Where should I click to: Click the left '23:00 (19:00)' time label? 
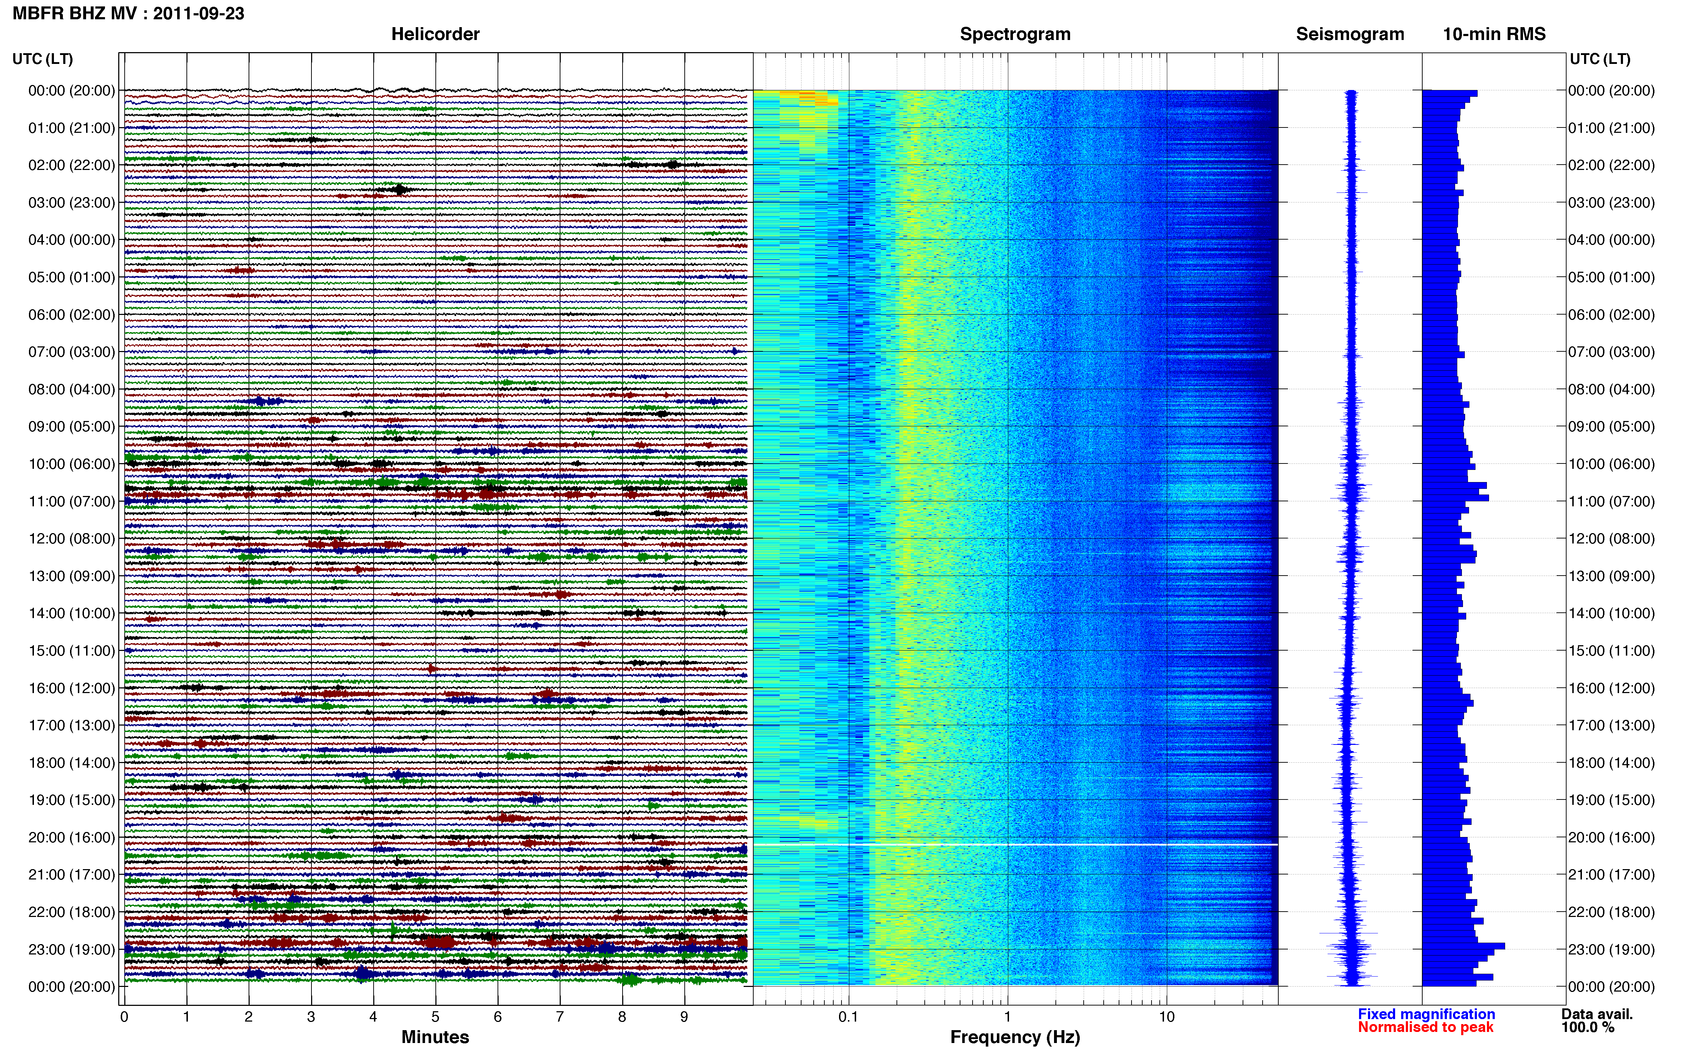pyautogui.click(x=71, y=949)
